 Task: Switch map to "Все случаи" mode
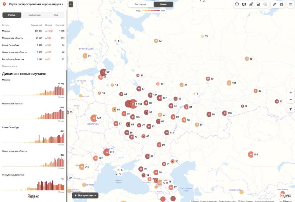pyautogui.click(x=140, y=4)
